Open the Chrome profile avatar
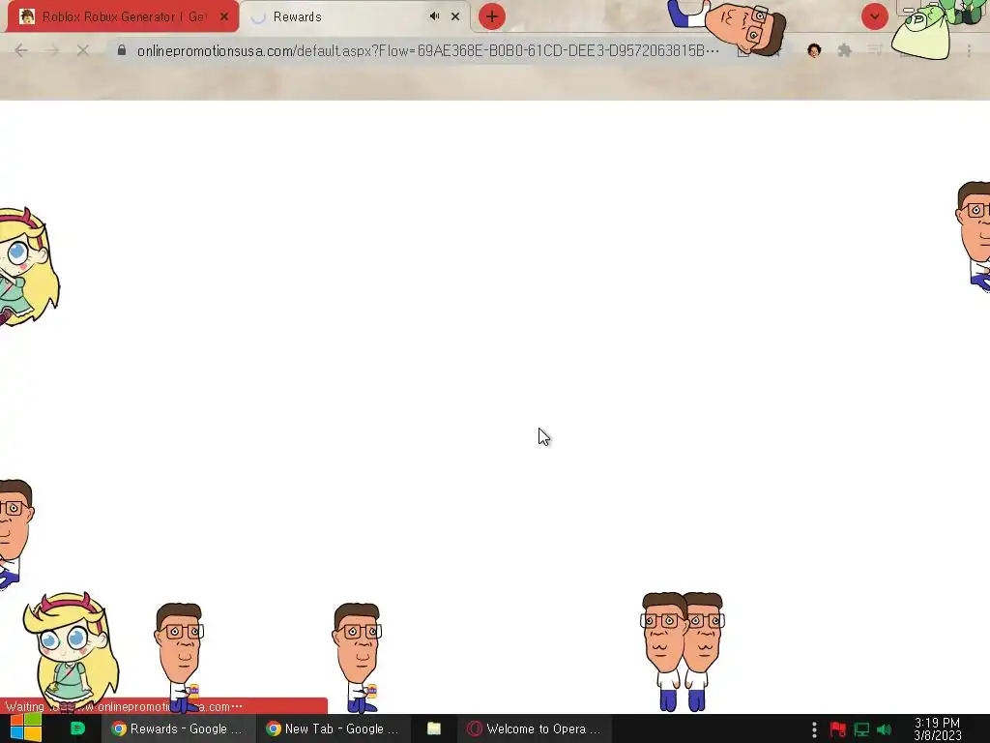Image resolution: width=990 pixels, height=743 pixels. click(x=814, y=50)
